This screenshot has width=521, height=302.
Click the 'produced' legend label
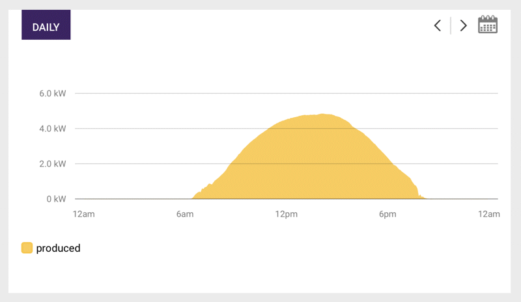coord(58,248)
